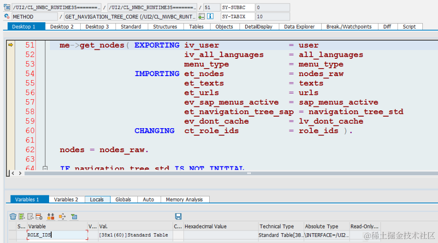Click the GET_NAVIGATION_TREE_CORE method name field

130,16
